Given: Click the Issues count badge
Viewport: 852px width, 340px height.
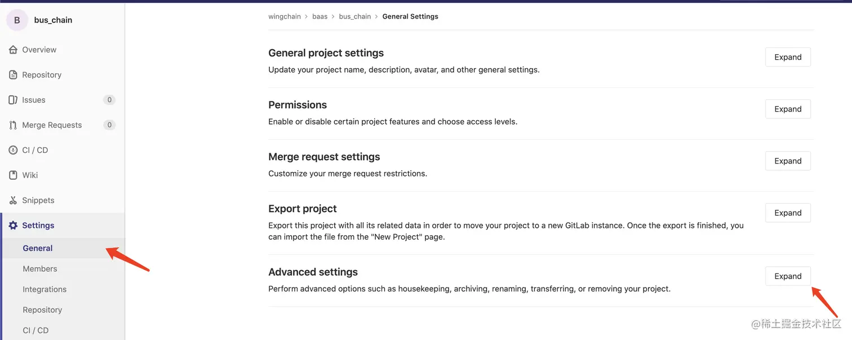Looking at the screenshot, I should pos(109,100).
